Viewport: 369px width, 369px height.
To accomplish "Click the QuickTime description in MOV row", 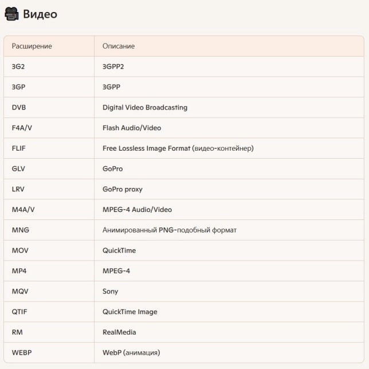I will pos(119,250).
